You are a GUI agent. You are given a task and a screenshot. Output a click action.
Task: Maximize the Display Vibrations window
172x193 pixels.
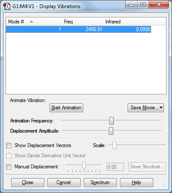coord(143,5)
